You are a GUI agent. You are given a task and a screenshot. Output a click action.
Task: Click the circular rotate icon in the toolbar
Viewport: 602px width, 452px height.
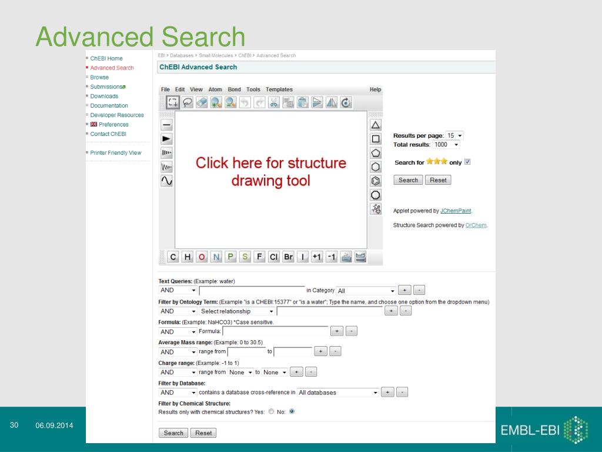pos(346,102)
